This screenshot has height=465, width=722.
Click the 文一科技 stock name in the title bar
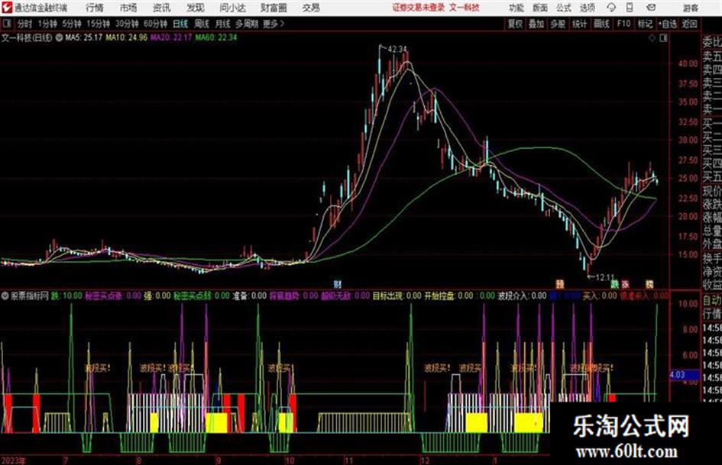[x=465, y=8]
